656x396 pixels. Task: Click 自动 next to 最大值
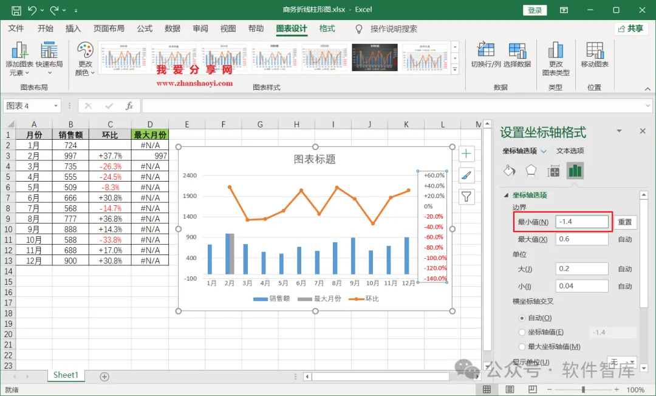point(625,239)
